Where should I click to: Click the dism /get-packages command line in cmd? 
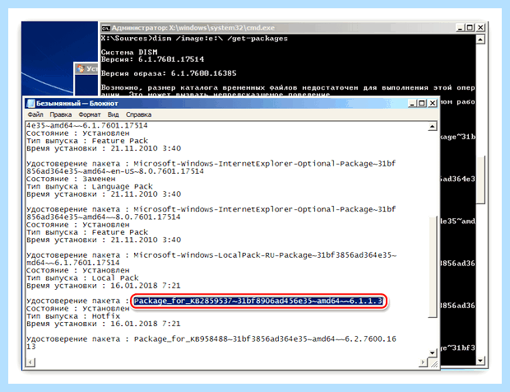(x=194, y=39)
